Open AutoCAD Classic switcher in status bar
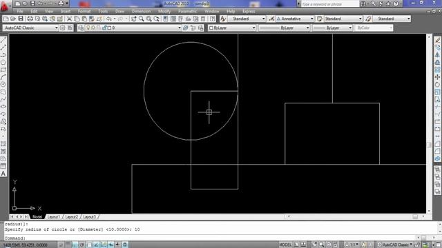This screenshot has width=442, height=248. coord(394,245)
